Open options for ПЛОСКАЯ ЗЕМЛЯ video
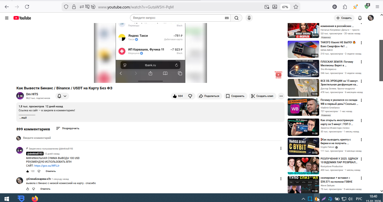The width and height of the screenshot is (383, 202). [361, 62]
